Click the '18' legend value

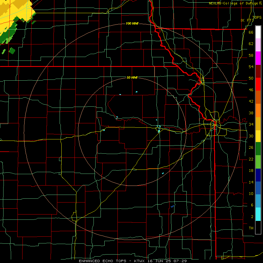tap(251, 171)
